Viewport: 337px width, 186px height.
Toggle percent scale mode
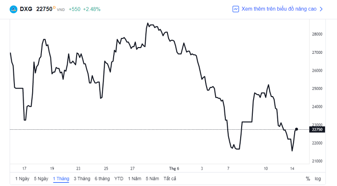point(308,179)
